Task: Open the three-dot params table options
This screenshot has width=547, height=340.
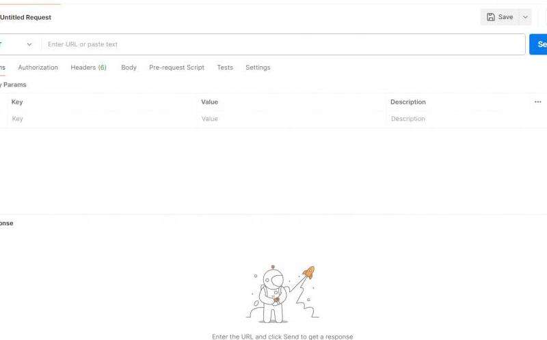Action: tap(537, 102)
